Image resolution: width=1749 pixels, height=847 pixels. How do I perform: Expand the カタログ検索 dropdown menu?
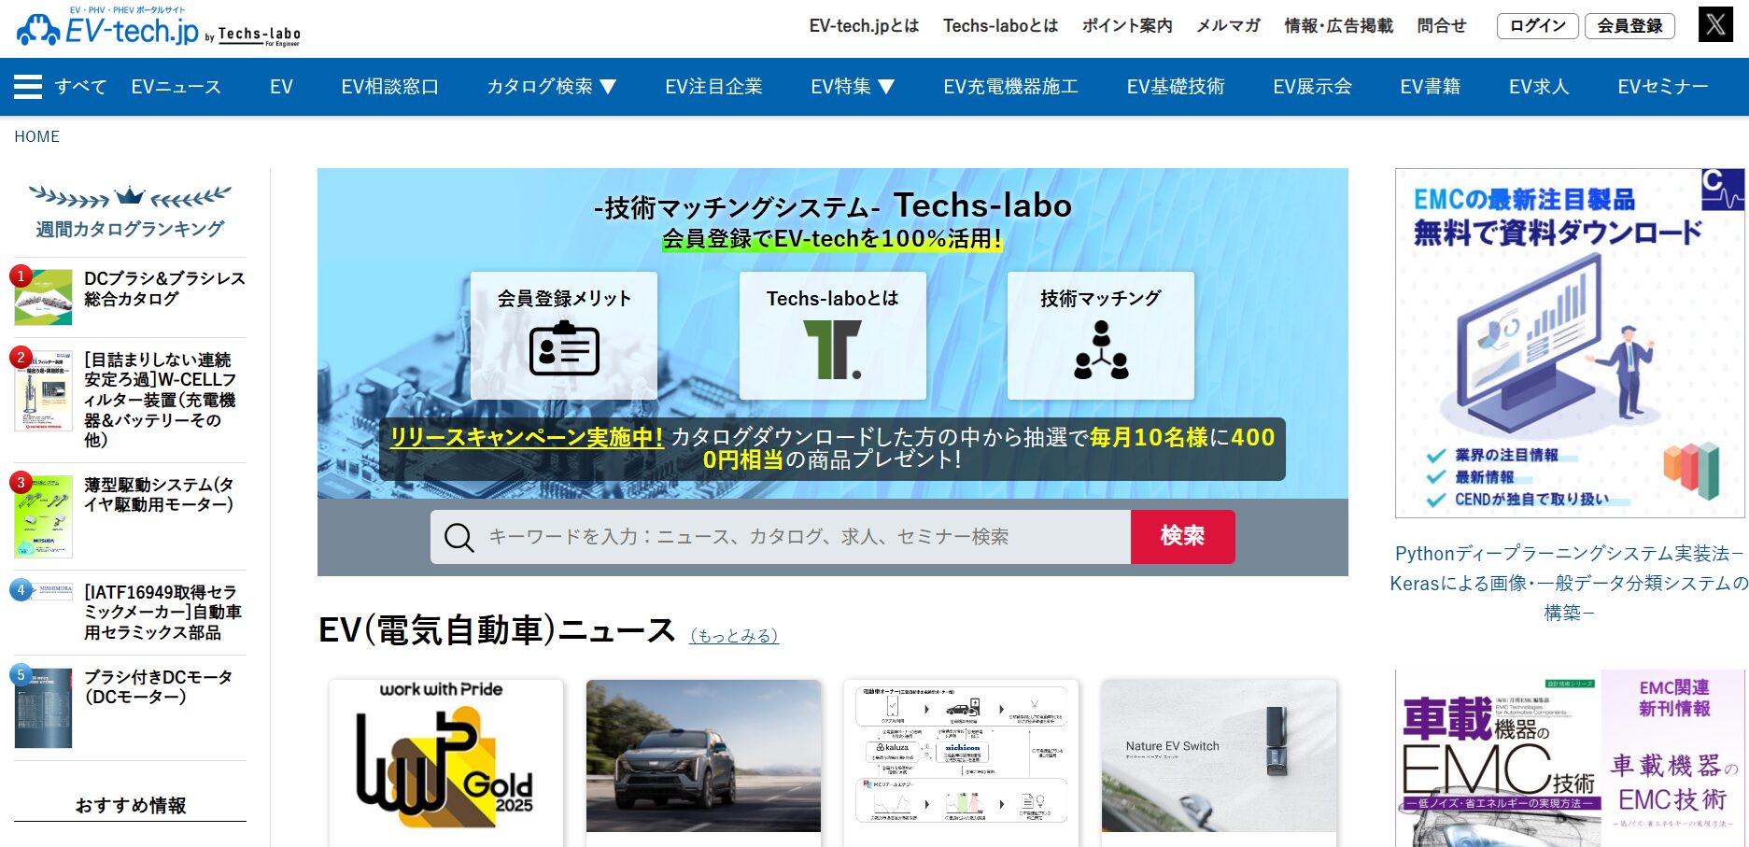552,87
